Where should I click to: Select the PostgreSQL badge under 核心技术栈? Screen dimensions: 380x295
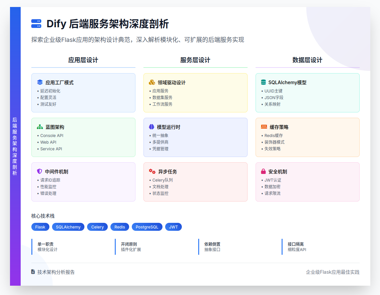[x=147, y=227]
